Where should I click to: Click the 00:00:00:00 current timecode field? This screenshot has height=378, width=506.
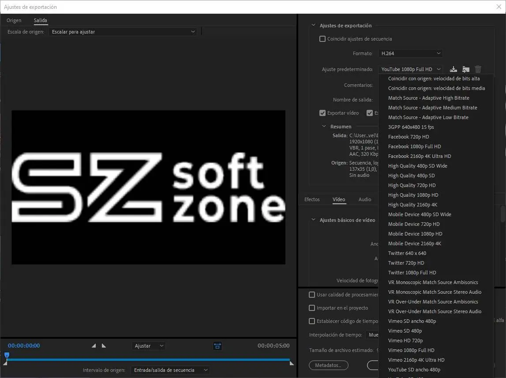click(24, 345)
